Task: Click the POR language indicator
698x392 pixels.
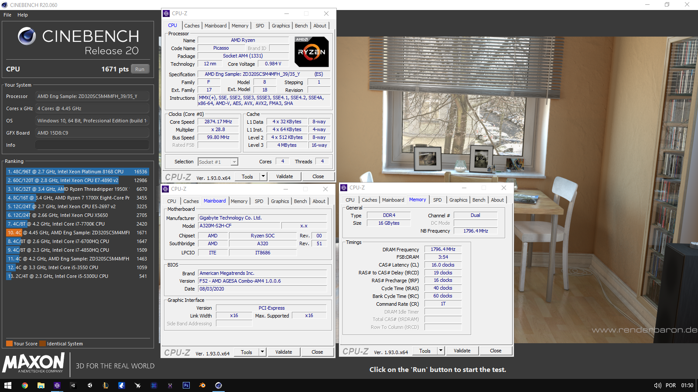Action: [x=671, y=385]
